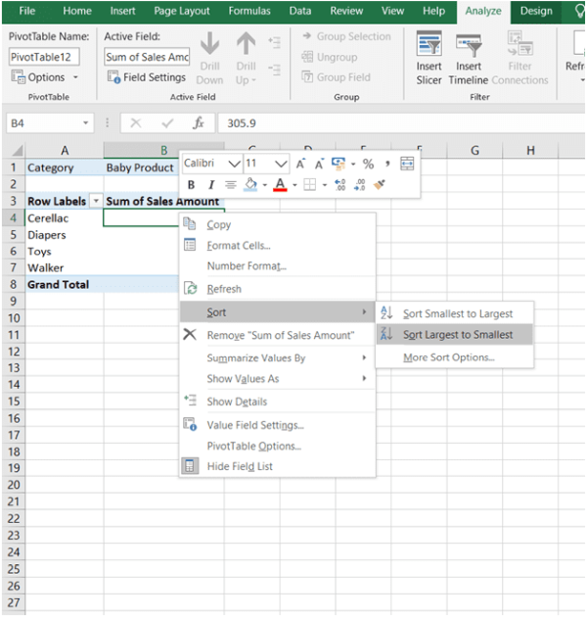The width and height of the screenshot is (587, 617).
Task: Click the format painter brush in mini toolbar
Action: [380, 185]
